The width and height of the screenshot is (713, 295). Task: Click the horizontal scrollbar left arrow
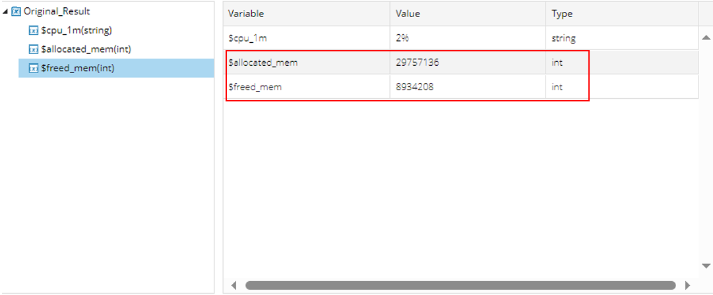tap(233, 286)
